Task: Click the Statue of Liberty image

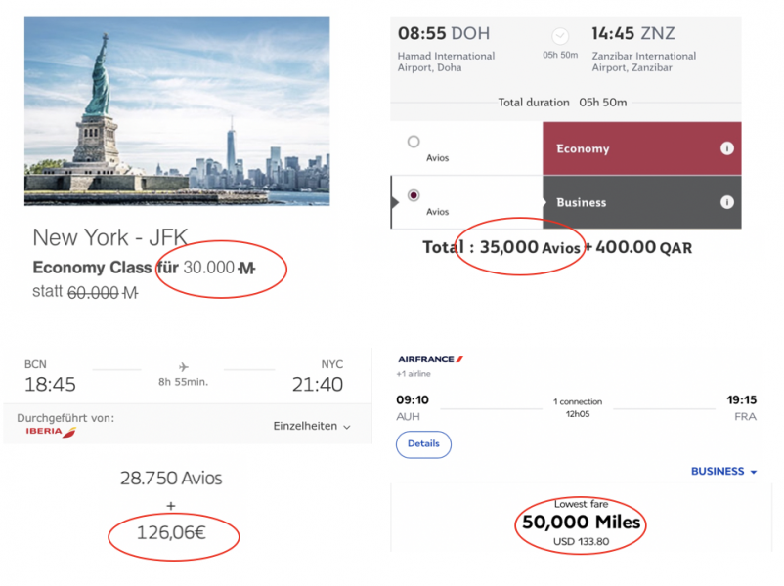Action: (176, 110)
